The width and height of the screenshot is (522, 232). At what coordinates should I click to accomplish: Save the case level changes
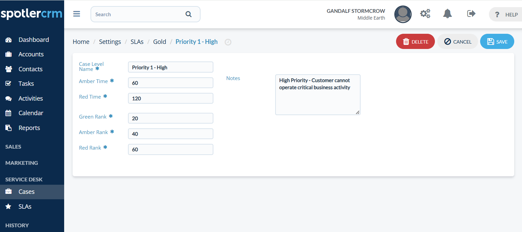(x=497, y=42)
